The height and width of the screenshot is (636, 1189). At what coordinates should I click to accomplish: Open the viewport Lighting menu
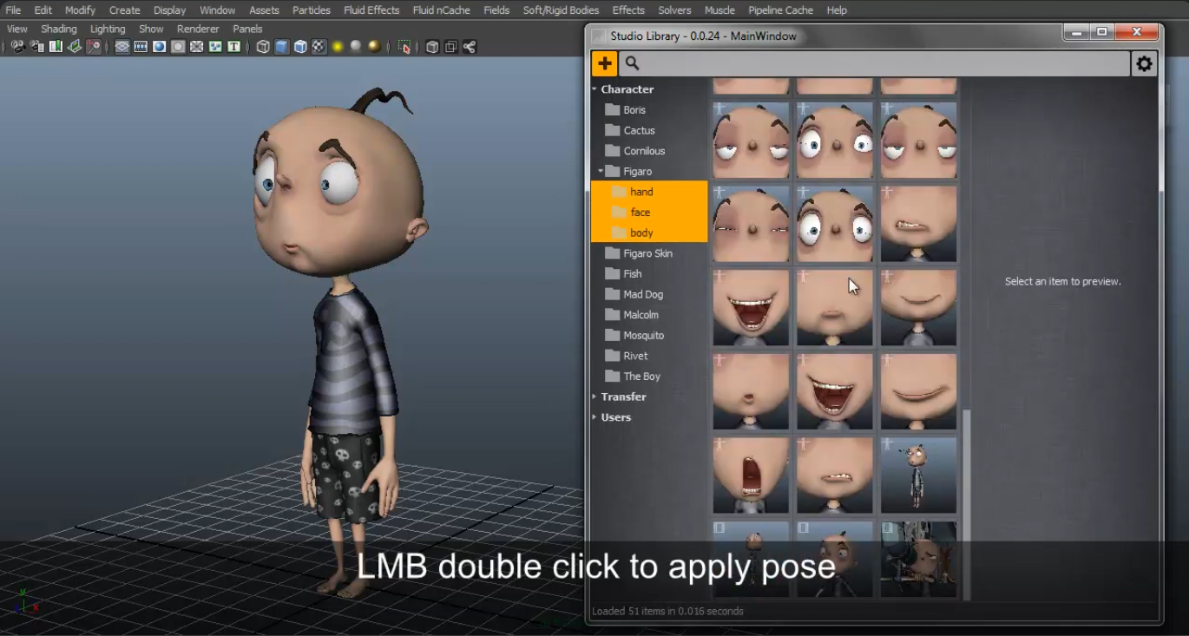point(108,29)
